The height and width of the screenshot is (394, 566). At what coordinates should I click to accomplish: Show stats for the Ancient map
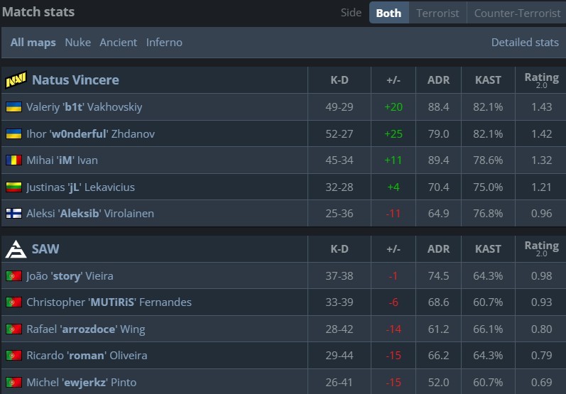[x=119, y=43]
